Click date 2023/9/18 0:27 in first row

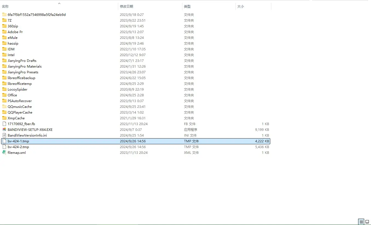click(132, 15)
